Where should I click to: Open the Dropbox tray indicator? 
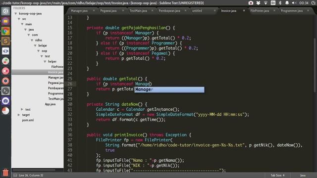click(x=258, y=3)
